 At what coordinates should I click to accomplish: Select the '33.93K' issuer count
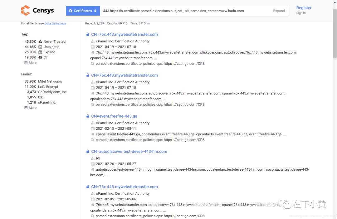tap(30, 81)
